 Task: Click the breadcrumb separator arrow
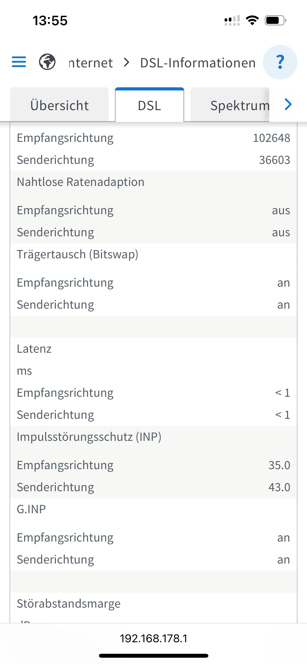point(127,62)
